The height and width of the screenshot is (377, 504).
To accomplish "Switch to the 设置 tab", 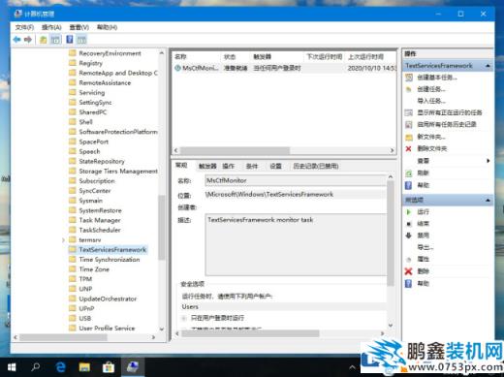I will 275,166.
